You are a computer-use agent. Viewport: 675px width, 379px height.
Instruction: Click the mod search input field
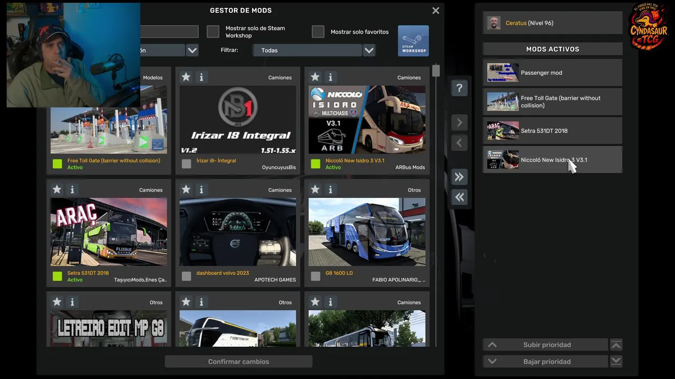click(x=169, y=32)
